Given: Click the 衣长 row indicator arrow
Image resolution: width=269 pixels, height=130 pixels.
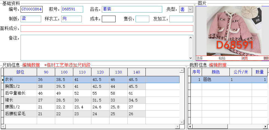Looking at the screenshot, I should (2, 80).
